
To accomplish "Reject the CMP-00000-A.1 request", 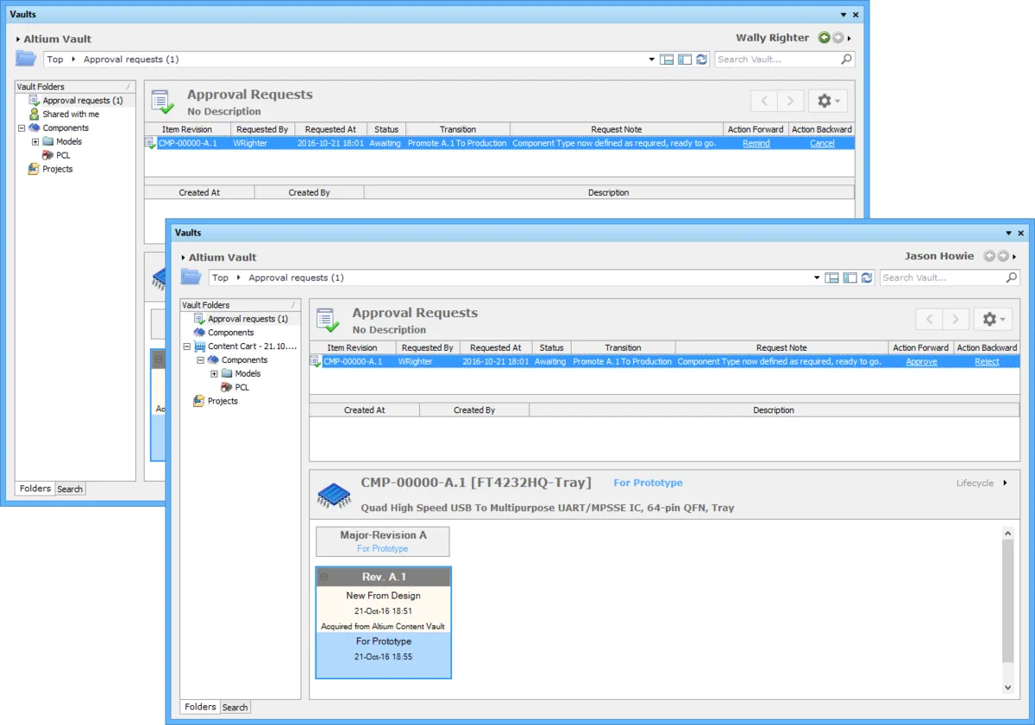I will point(987,361).
